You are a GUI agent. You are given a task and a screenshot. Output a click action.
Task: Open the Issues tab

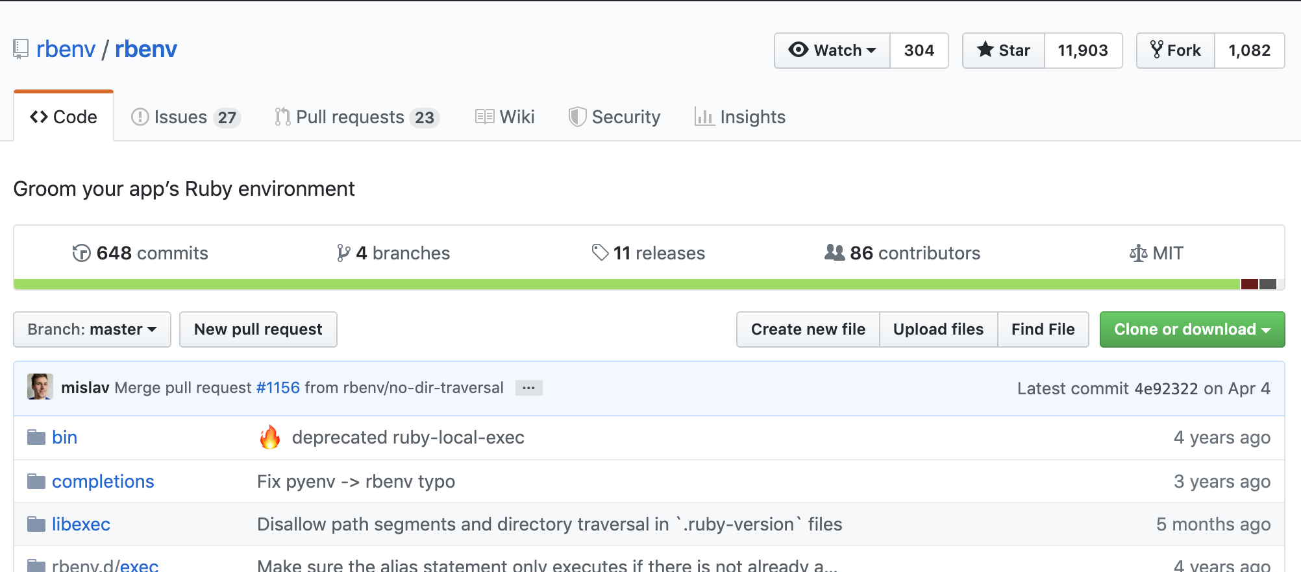[186, 117]
